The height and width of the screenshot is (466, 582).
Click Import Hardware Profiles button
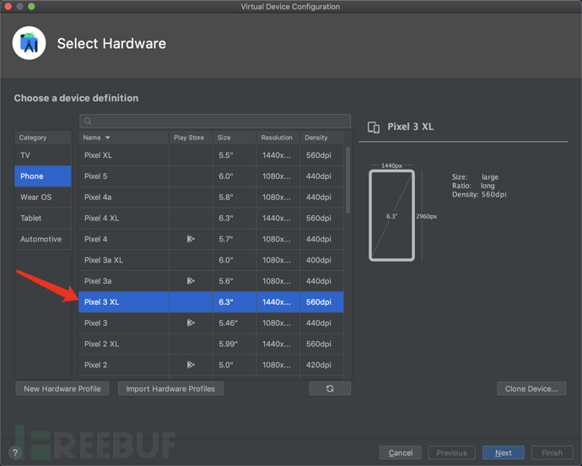point(170,388)
